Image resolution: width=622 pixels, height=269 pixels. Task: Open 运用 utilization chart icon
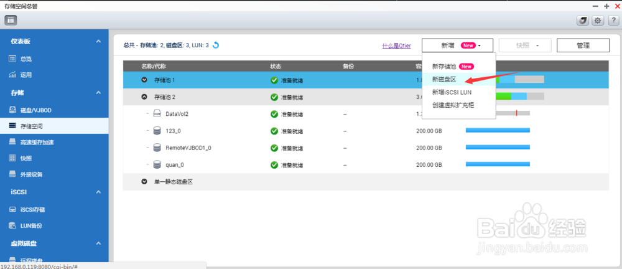coord(12,75)
